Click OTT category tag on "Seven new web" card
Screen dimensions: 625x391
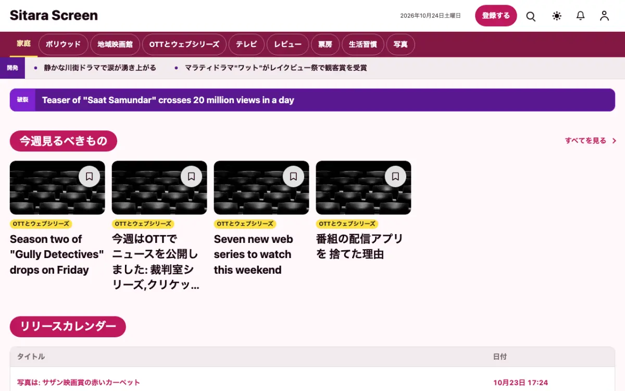coord(245,224)
